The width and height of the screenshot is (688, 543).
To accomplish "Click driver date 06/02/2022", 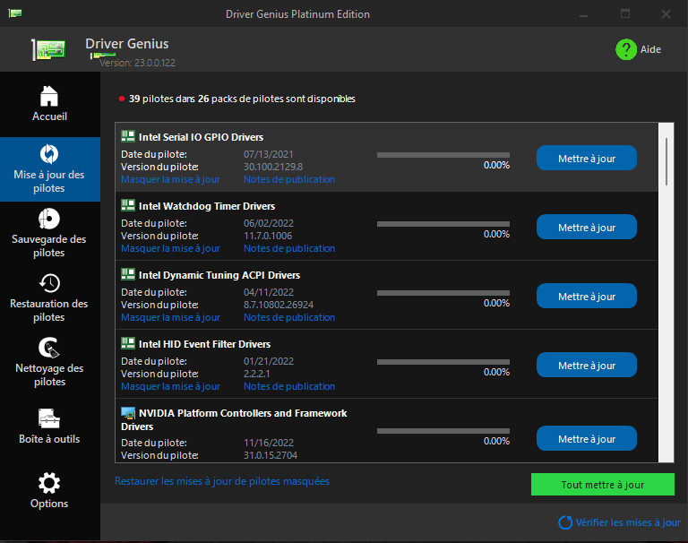I will pos(269,223).
